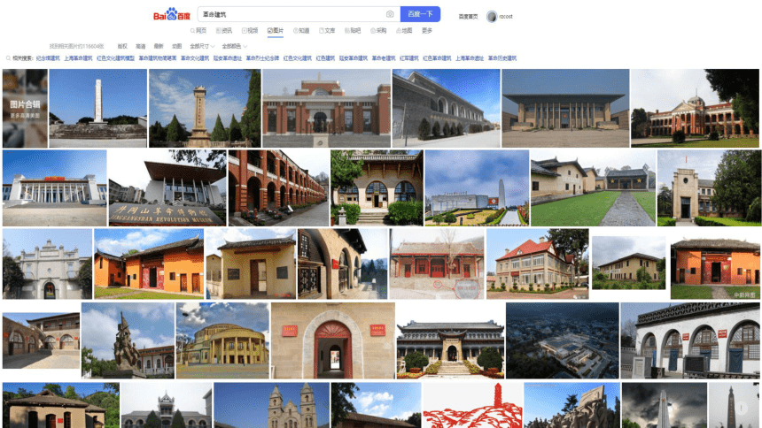Open the 地图 map tab
Image resolution: width=762 pixels, height=428 pixels.
tap(404, 31)
